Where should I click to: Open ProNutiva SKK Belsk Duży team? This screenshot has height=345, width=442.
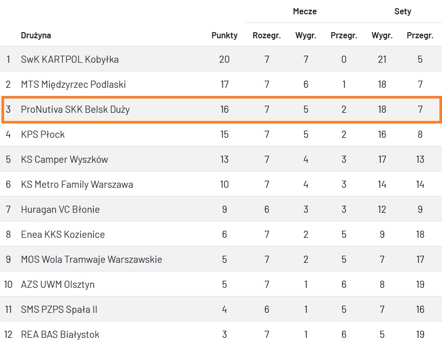tap(75, 109)
